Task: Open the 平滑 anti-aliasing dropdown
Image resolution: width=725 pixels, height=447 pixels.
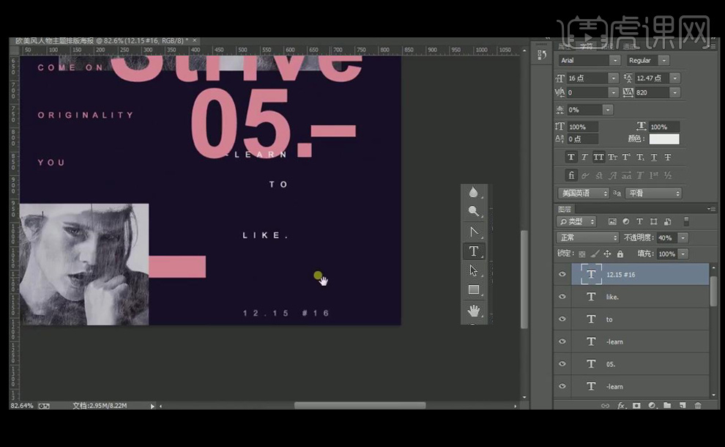Action: pos(653,193)
